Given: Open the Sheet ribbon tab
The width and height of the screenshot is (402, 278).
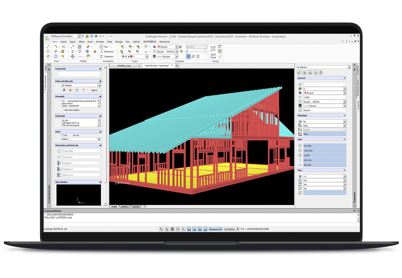Looking at the screenshot, I should click(x=109, y=42).
